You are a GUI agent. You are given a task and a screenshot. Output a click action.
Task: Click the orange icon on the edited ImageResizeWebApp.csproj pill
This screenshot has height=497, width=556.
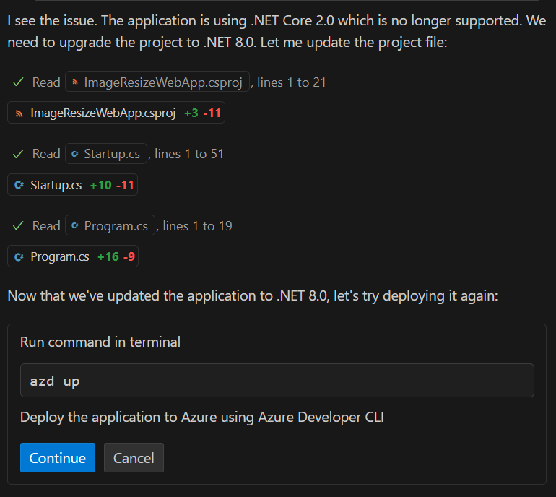[19, 113]
